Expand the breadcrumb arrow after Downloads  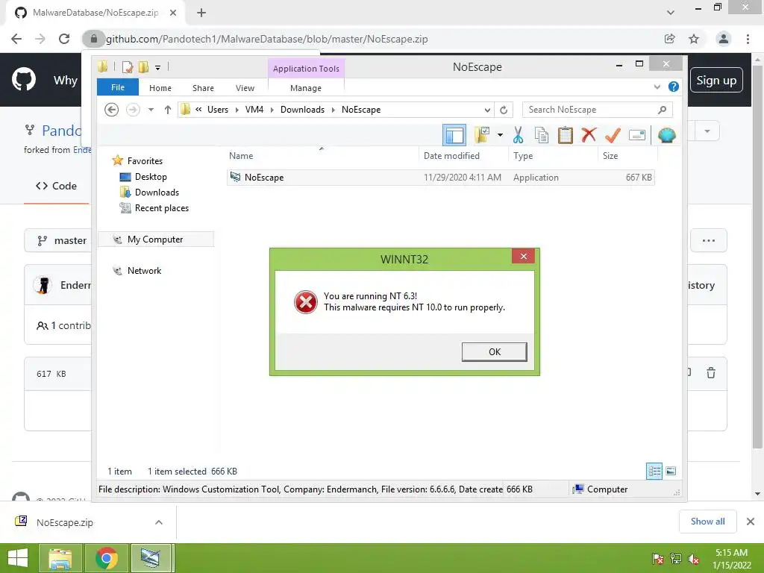[x=334, y=110]
